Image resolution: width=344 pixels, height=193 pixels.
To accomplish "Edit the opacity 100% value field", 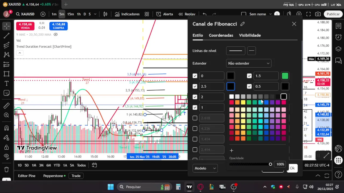I will (280, 164).
